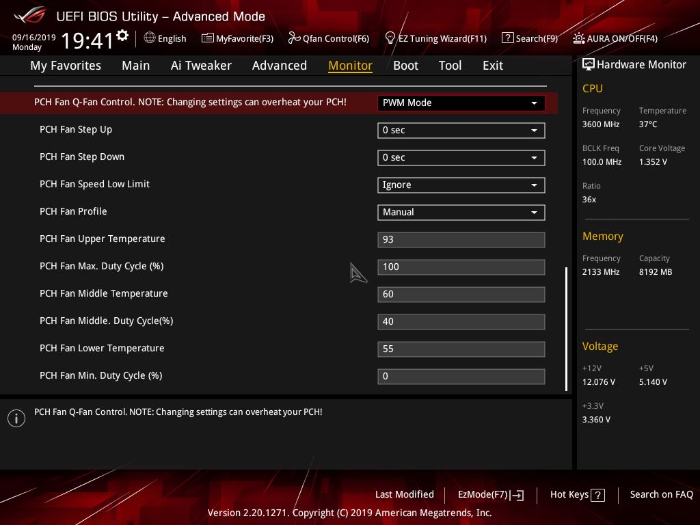Switch to the Boot tab

point(405,66)
